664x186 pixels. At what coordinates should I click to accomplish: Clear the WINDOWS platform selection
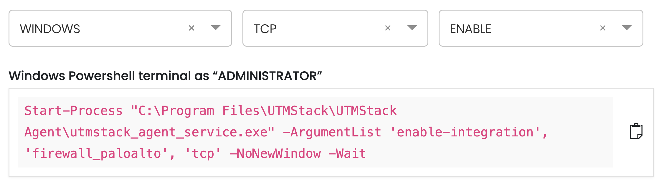click(191, 28)
